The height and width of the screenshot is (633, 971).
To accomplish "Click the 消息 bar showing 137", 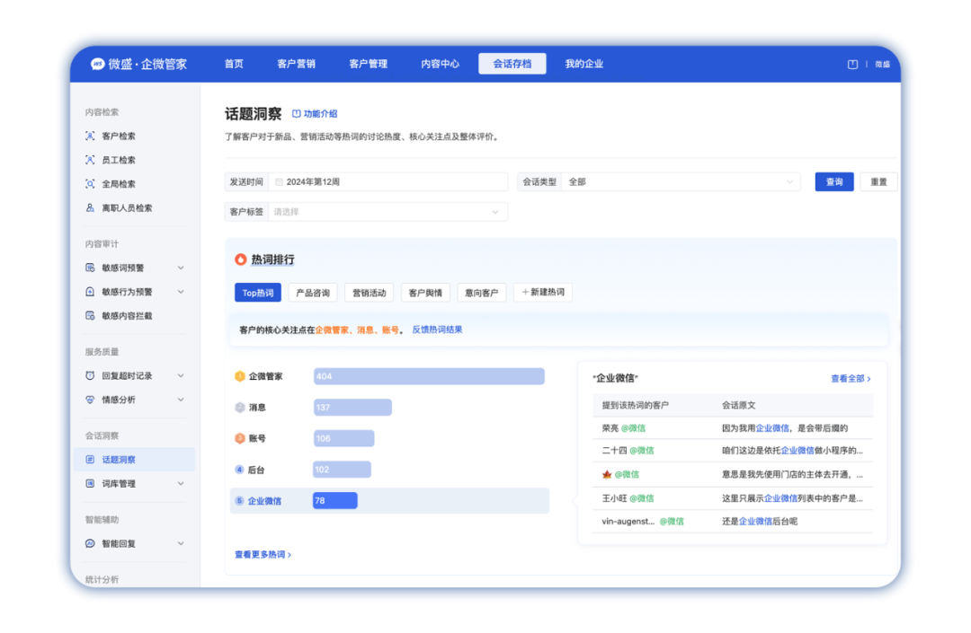I will coord(352,408).
